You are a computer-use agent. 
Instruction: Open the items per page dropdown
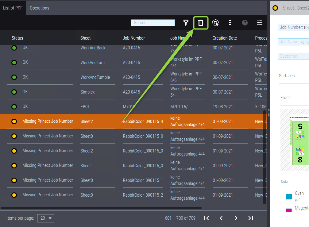46,218
